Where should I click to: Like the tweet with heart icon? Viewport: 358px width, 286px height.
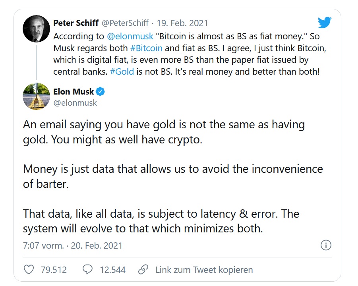tap(29, 270)
